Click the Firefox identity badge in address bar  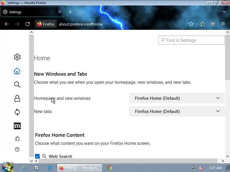46,24
